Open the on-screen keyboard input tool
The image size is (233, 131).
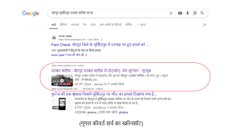pyautogui.click(x=180, y=13)
